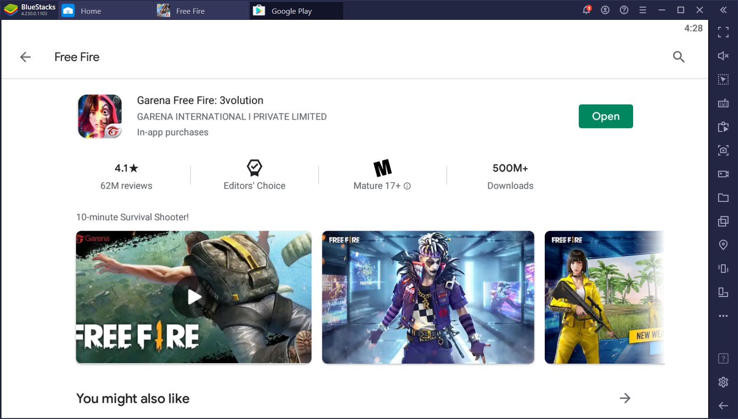The height and width of the screenshot is (419, 738).
Task: Open BlueStacks settings gear
Action: (x=723, y=382)
